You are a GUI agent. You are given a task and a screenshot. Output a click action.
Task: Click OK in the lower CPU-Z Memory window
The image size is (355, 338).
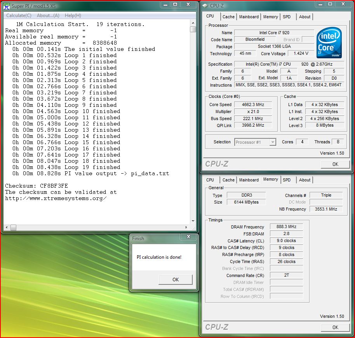coord(335,327)
